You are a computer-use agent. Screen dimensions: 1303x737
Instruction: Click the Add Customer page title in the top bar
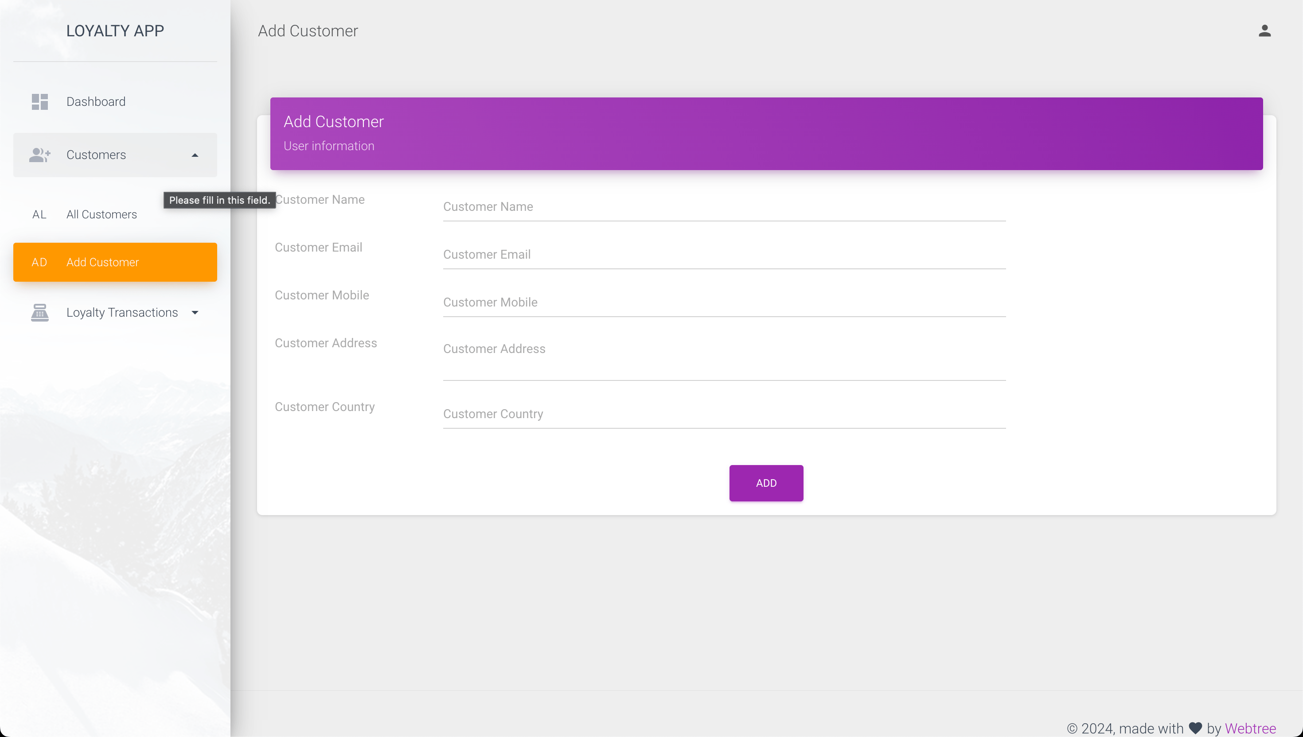click(x=308, y=31)
